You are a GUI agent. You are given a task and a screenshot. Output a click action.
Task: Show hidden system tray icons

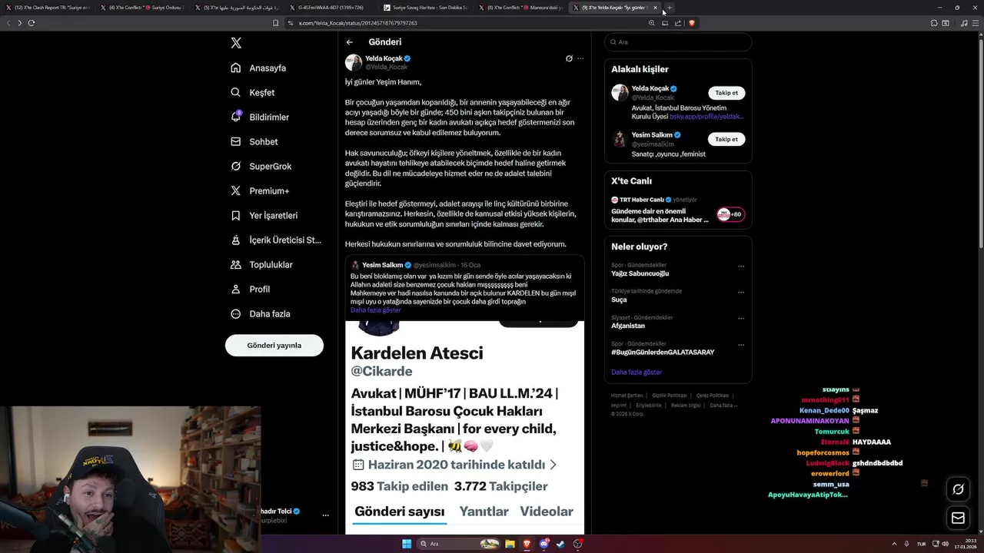pos(894,544)
